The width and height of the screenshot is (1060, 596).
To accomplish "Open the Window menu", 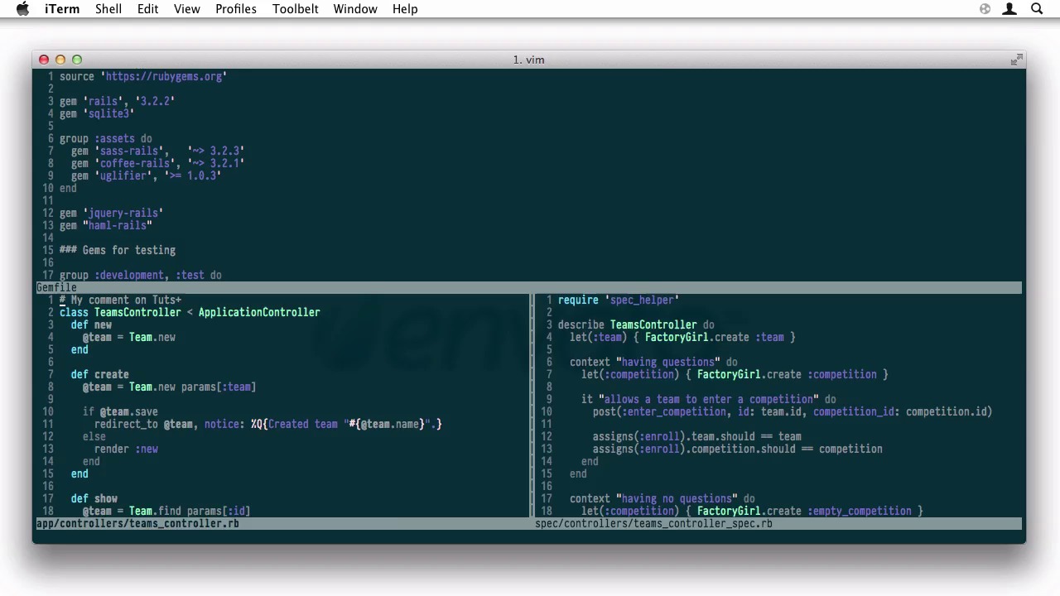I will pos(355,9).
